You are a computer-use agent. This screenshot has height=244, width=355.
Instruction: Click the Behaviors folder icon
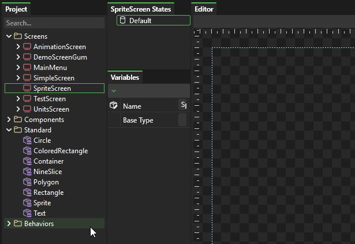pyautogui.click(x=18, y=224)
